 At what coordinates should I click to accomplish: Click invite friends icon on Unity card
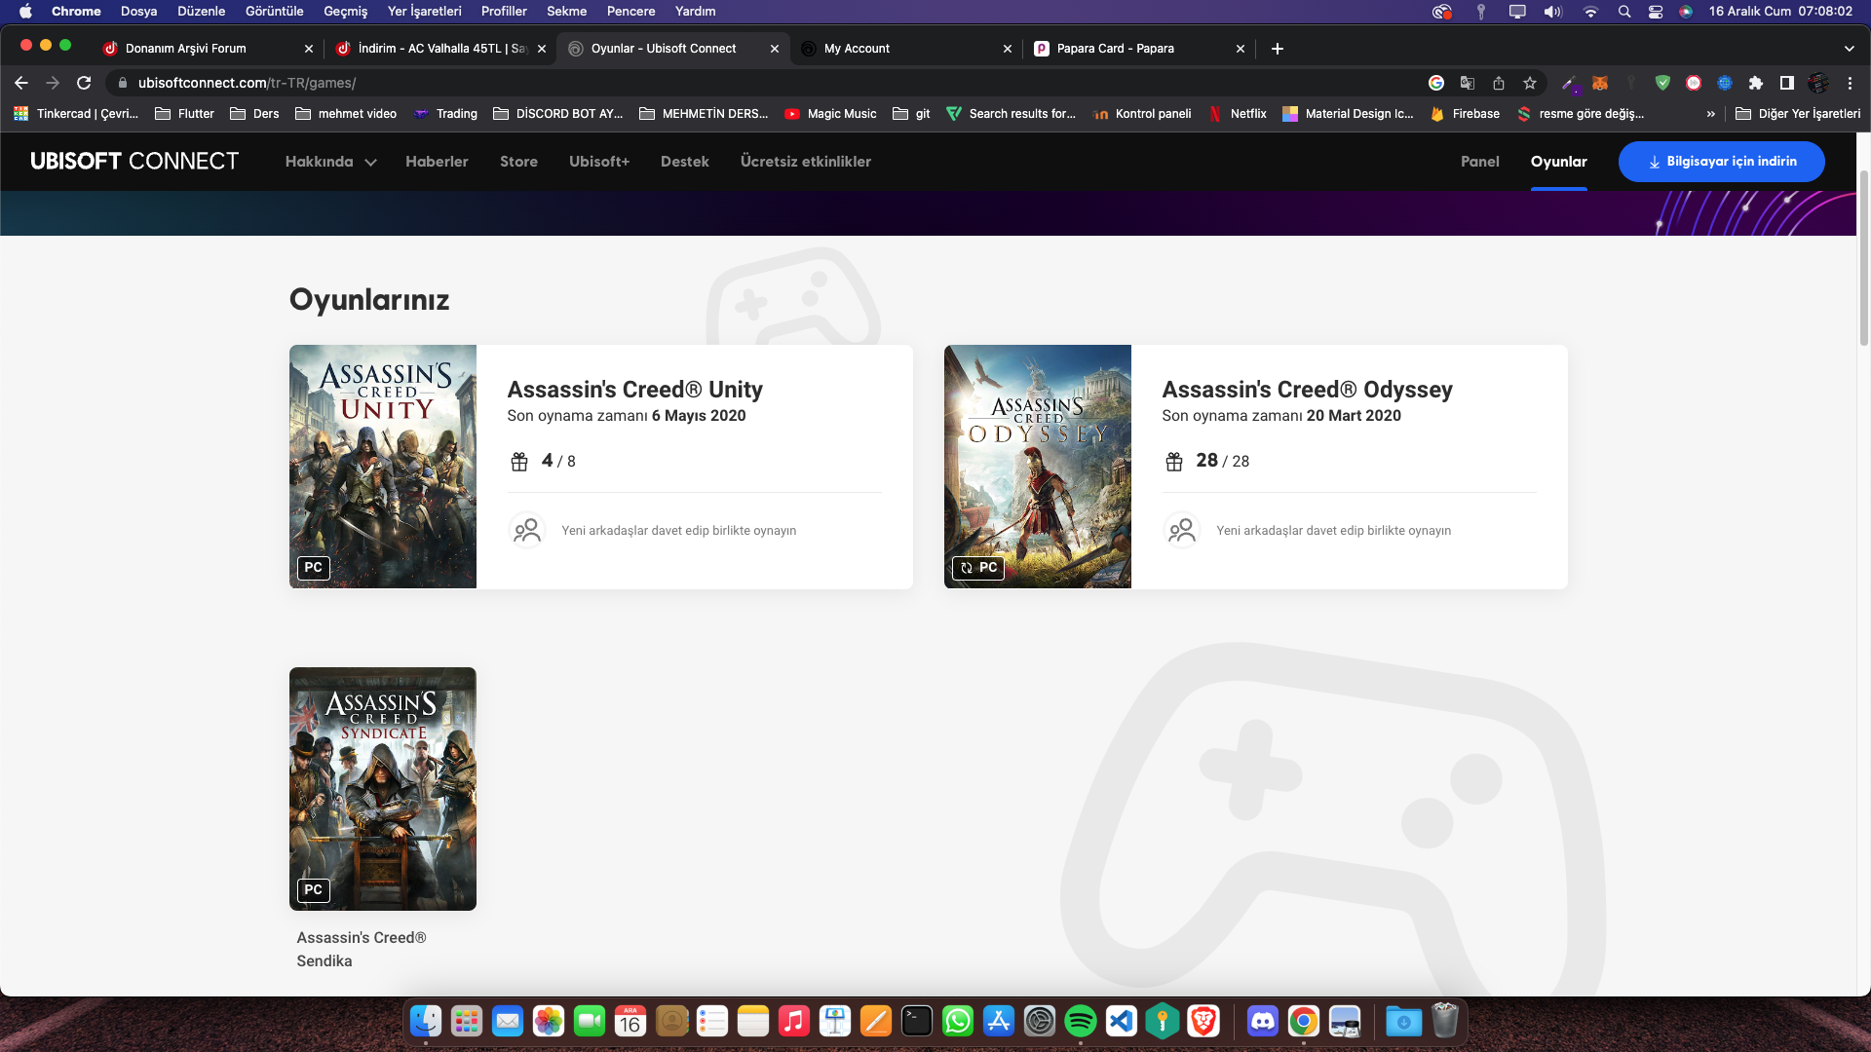(527, 530)
